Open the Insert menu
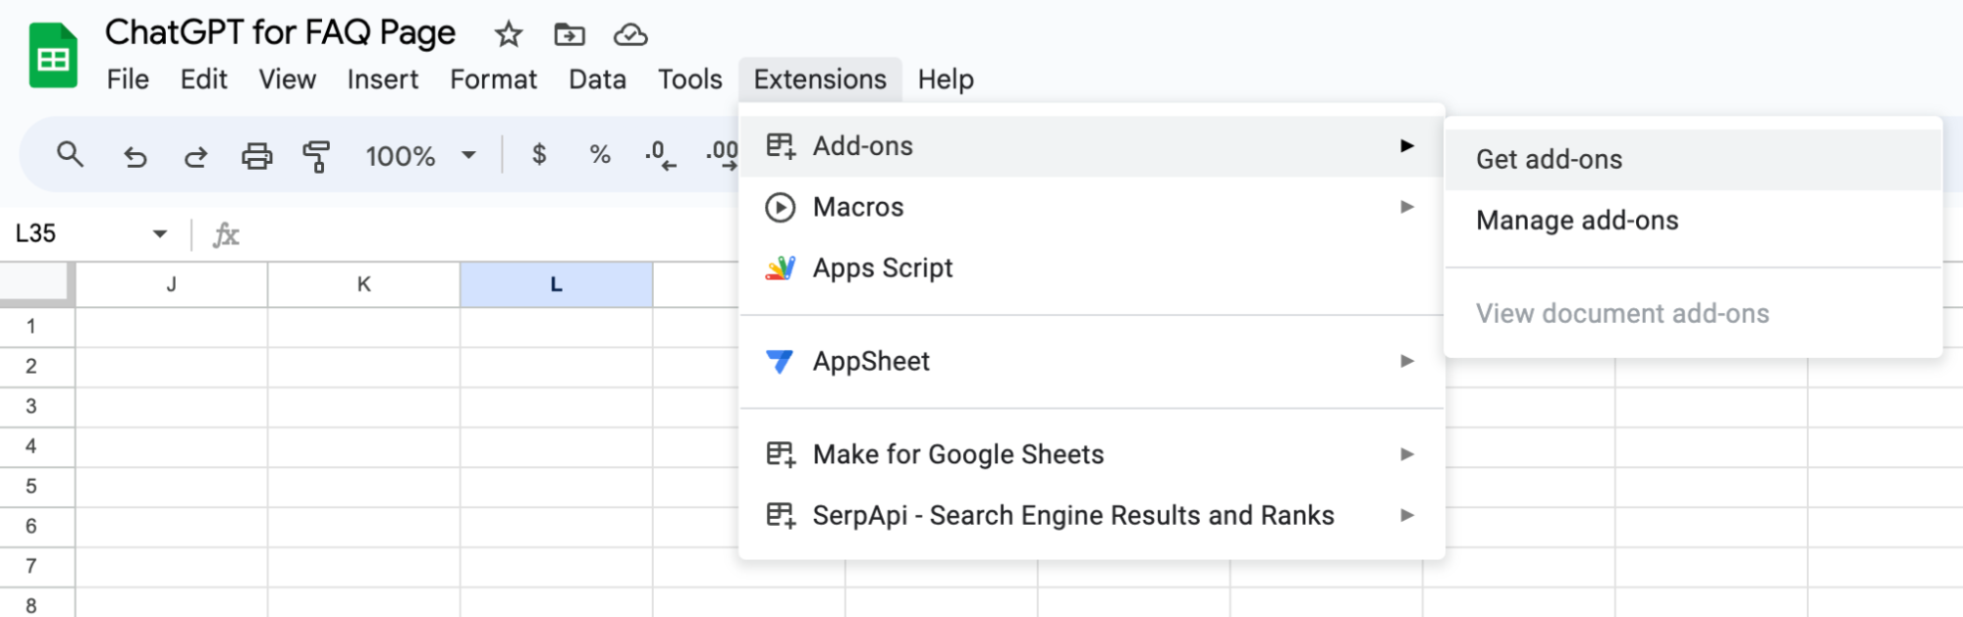This screenshot has height=617, width=1963. 382,79
